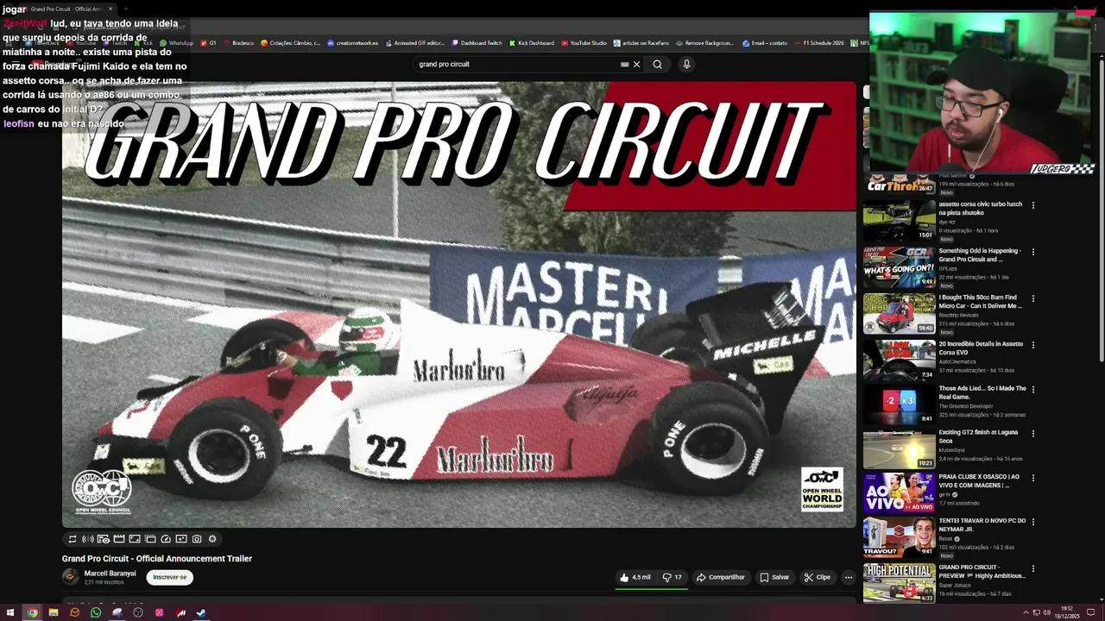Viewport: 1105px width, 621px height.
Task: Click the playback speed gauge icon
Action: point(166,539)
